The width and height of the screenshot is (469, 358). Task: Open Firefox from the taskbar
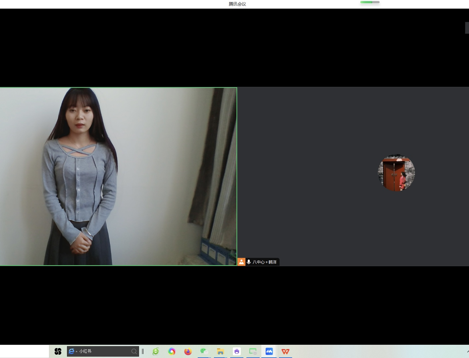[188, 351]
